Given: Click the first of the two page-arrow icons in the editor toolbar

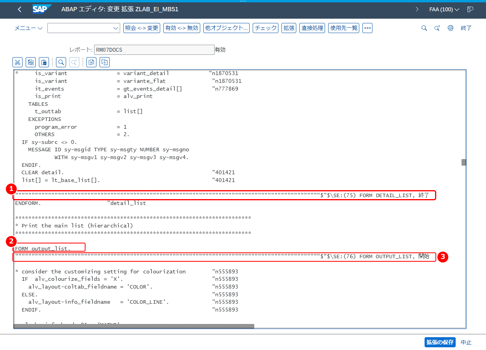Looking at the screenshot, I should click(x=91, y=62).
